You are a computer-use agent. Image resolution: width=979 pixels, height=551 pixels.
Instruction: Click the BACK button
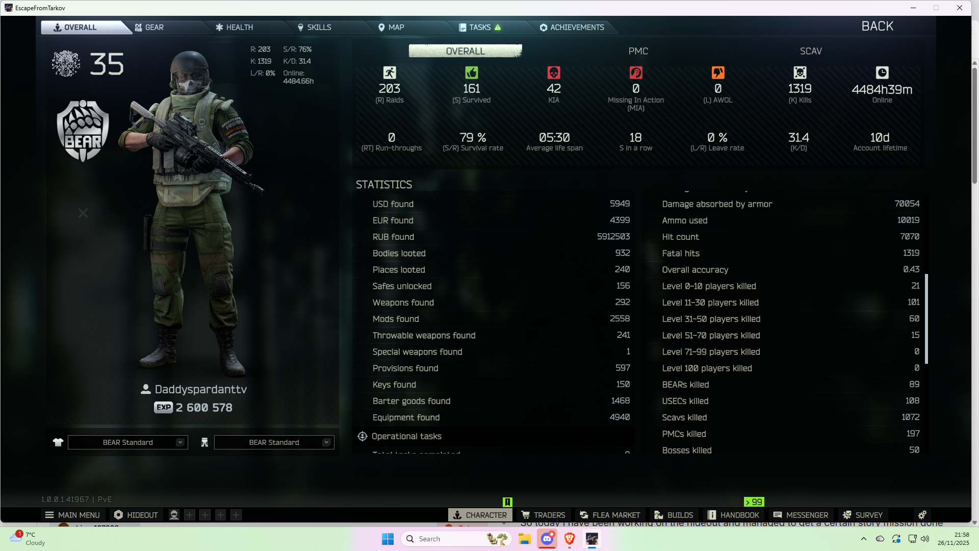[877, 27]
